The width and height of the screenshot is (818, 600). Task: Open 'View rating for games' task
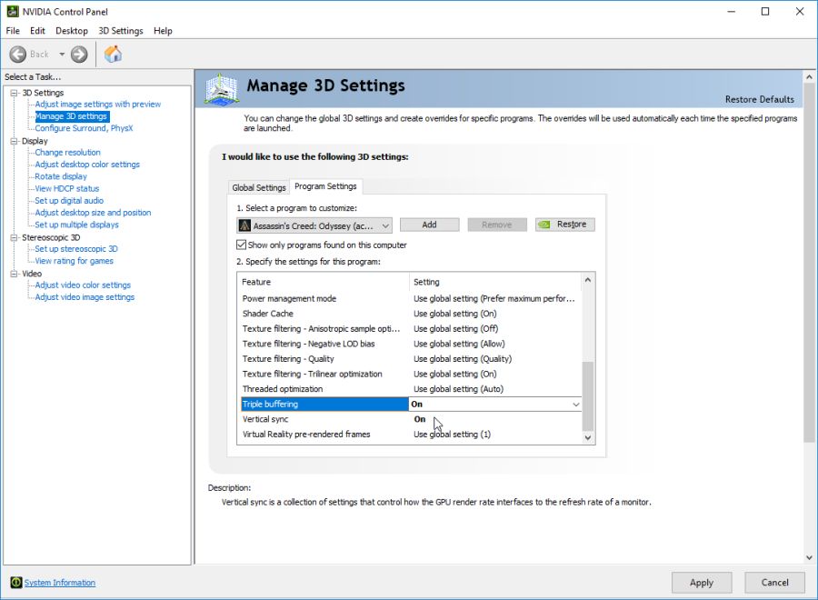[75, 261]
